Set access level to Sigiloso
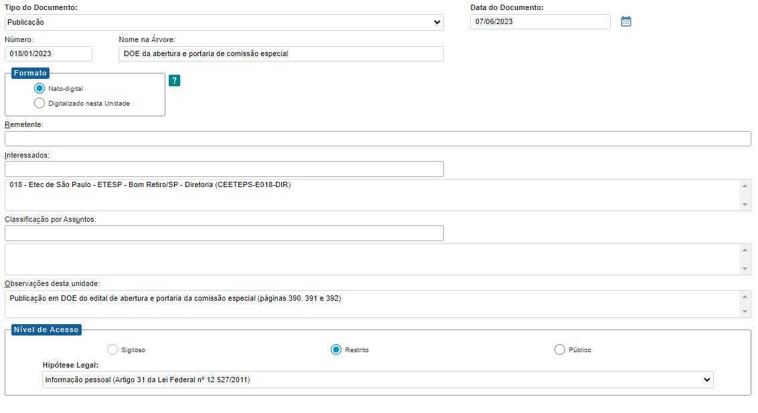Image resolution: width=758 pixels, height=413 pixels. [x=112, y=350]
